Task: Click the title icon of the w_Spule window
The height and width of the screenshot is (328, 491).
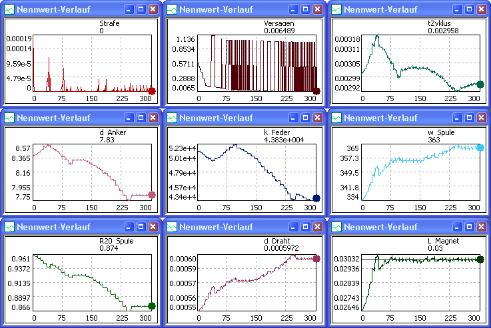Action: 336,118
